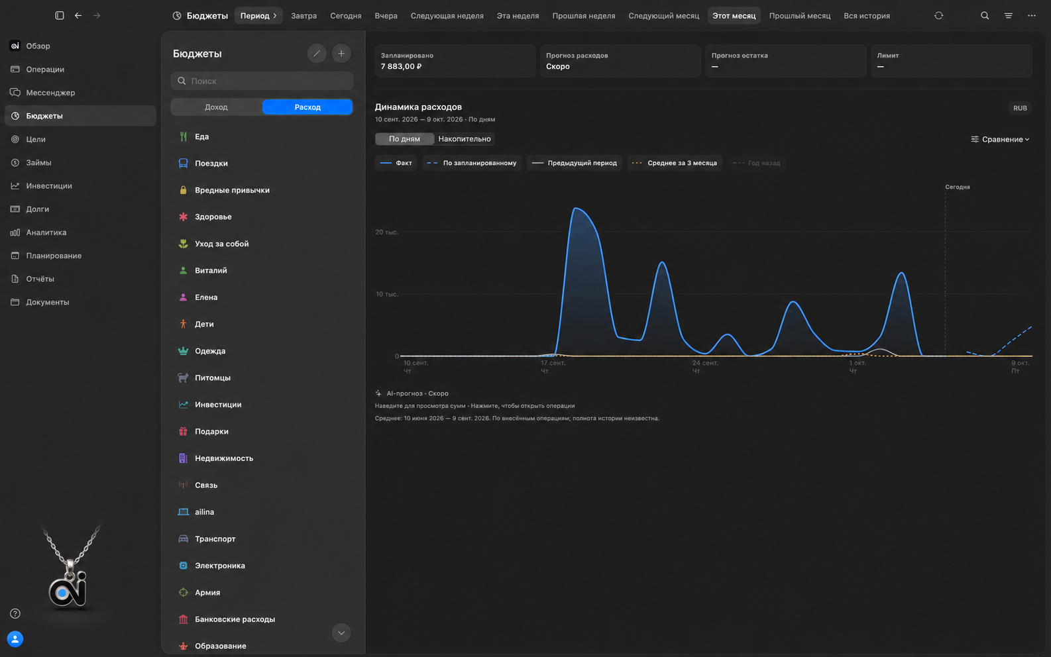1051x657 pixels.
Task: Open the Вредные привычки budget category
Action: point(262,190)
